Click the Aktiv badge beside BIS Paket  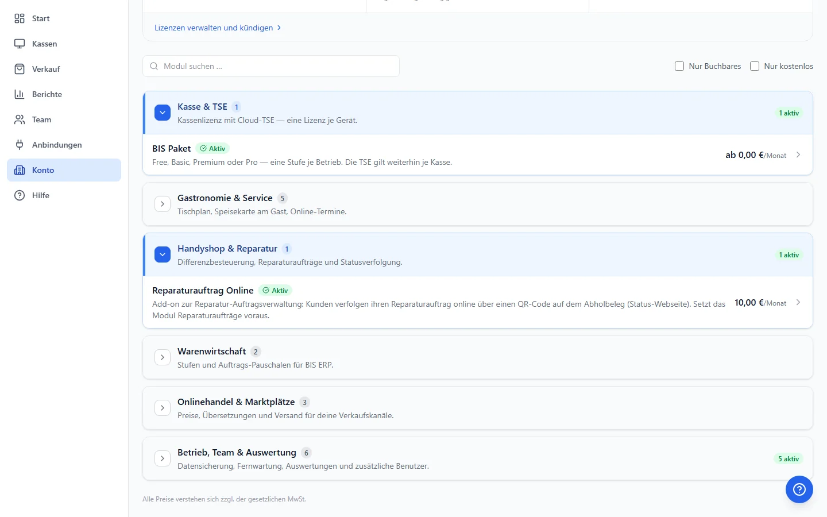(212, 148)
